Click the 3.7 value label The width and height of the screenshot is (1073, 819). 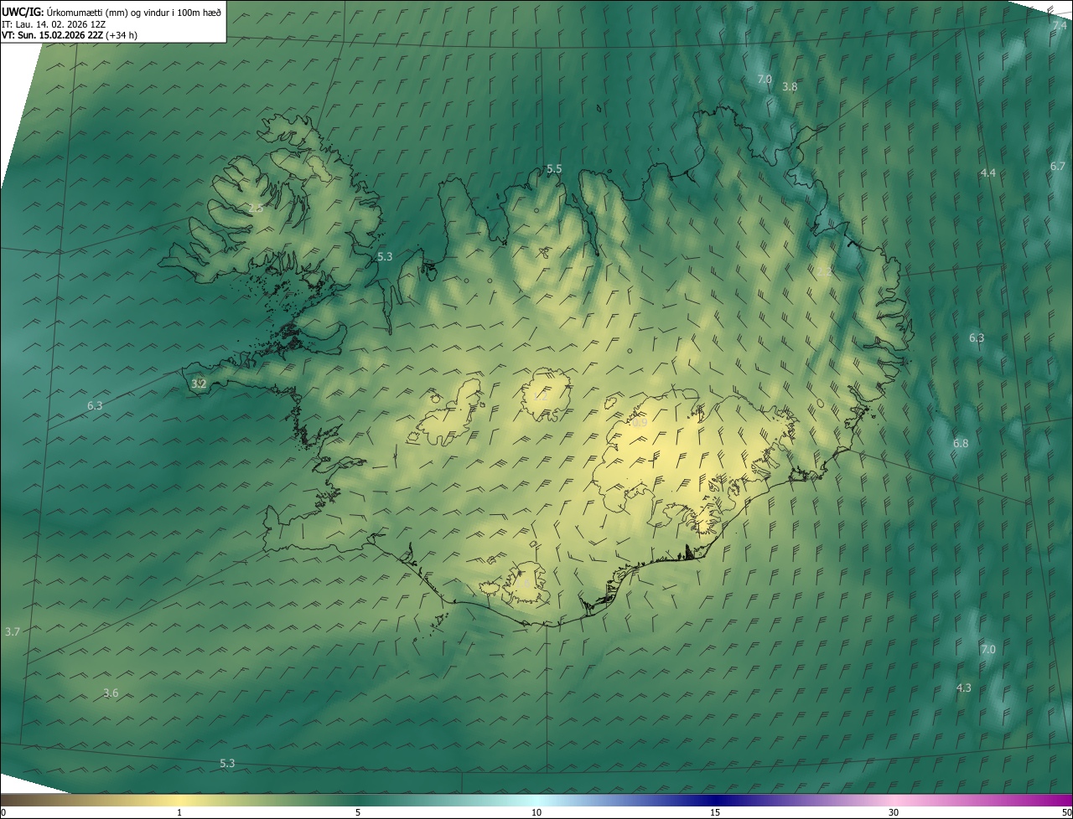(x=12, y=632)
